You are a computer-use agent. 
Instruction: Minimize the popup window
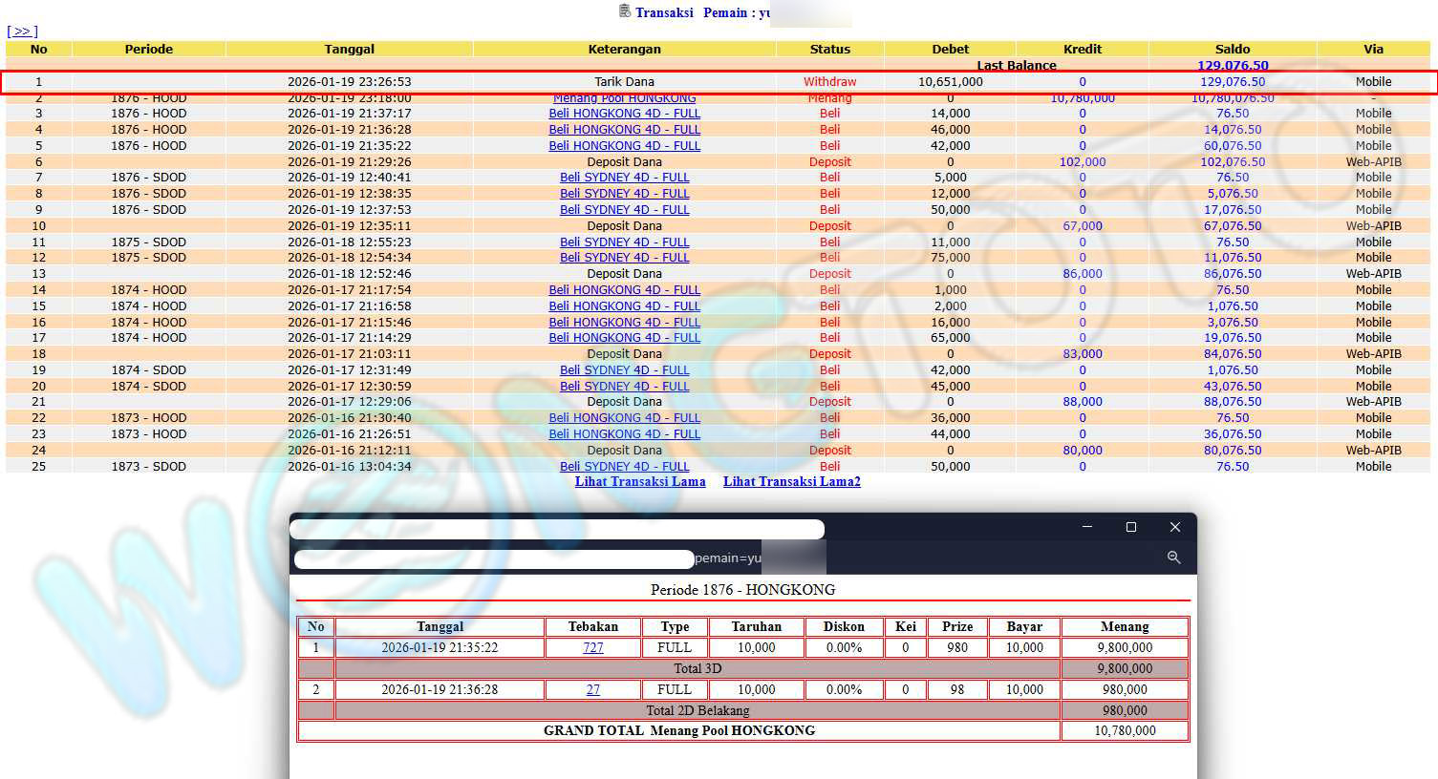click(1087, 527)
